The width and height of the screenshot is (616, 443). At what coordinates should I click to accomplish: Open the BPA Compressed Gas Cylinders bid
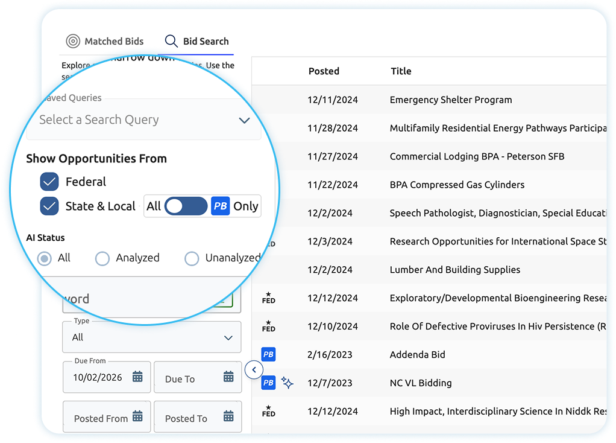[457, 185]
